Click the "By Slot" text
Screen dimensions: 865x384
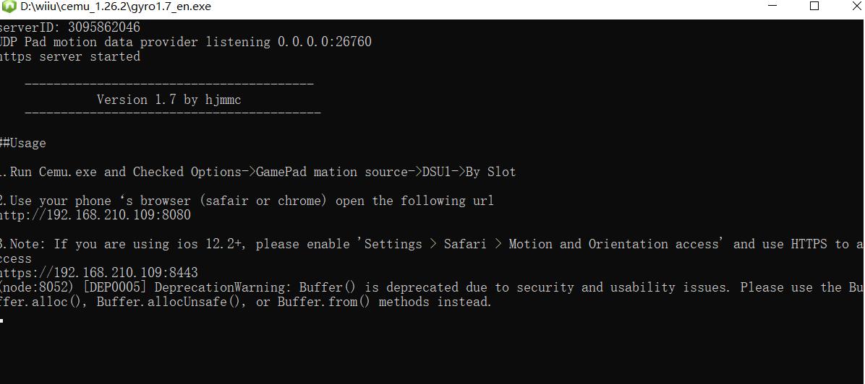coord(490,172)
